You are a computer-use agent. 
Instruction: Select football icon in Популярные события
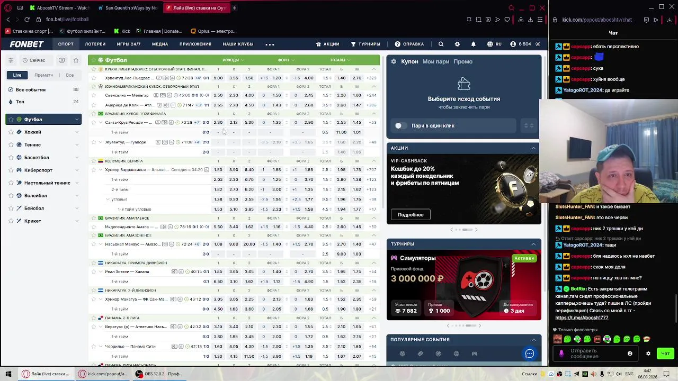pos(402,353)
